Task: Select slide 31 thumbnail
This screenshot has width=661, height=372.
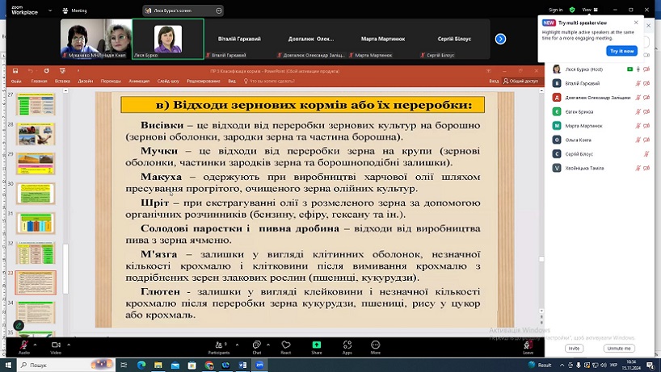Action: point(36,223)
